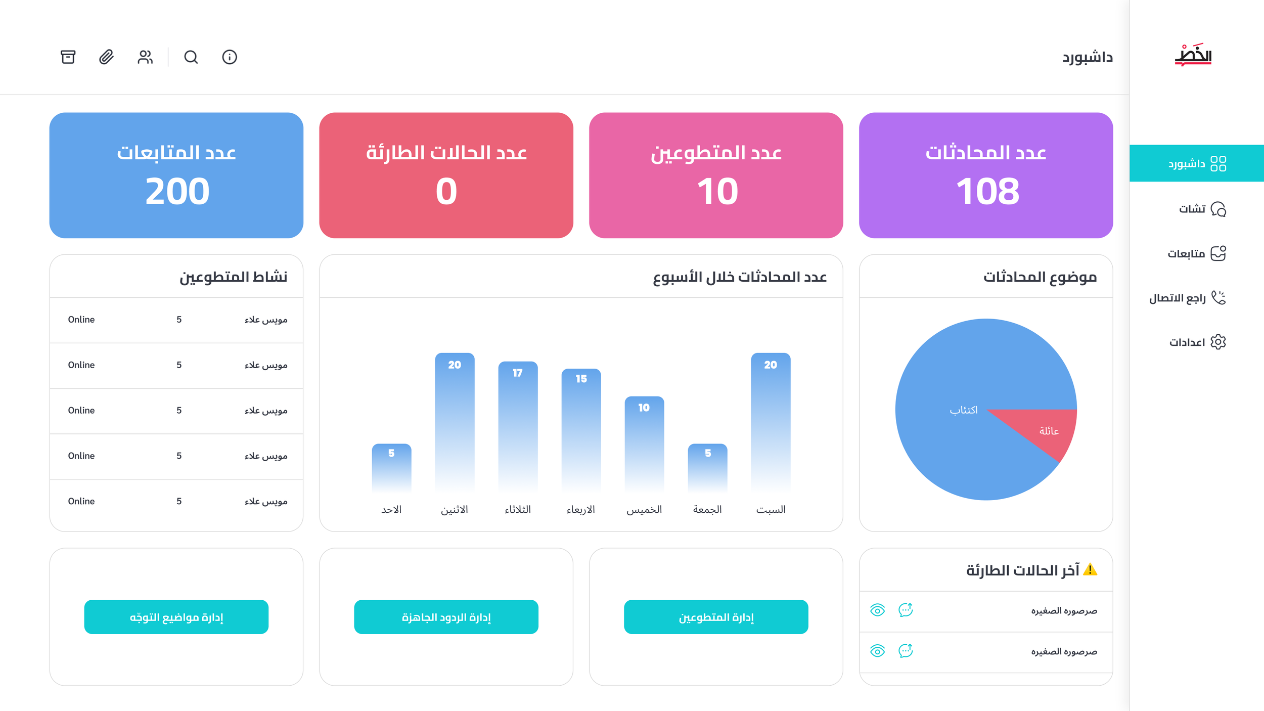Toggle the eye icon on the second emergency case

tap(878, 652)
